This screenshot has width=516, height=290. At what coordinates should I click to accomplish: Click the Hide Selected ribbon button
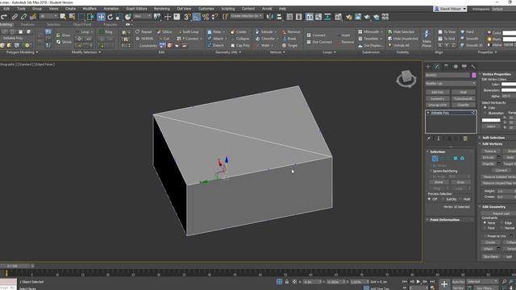(401, 32)
